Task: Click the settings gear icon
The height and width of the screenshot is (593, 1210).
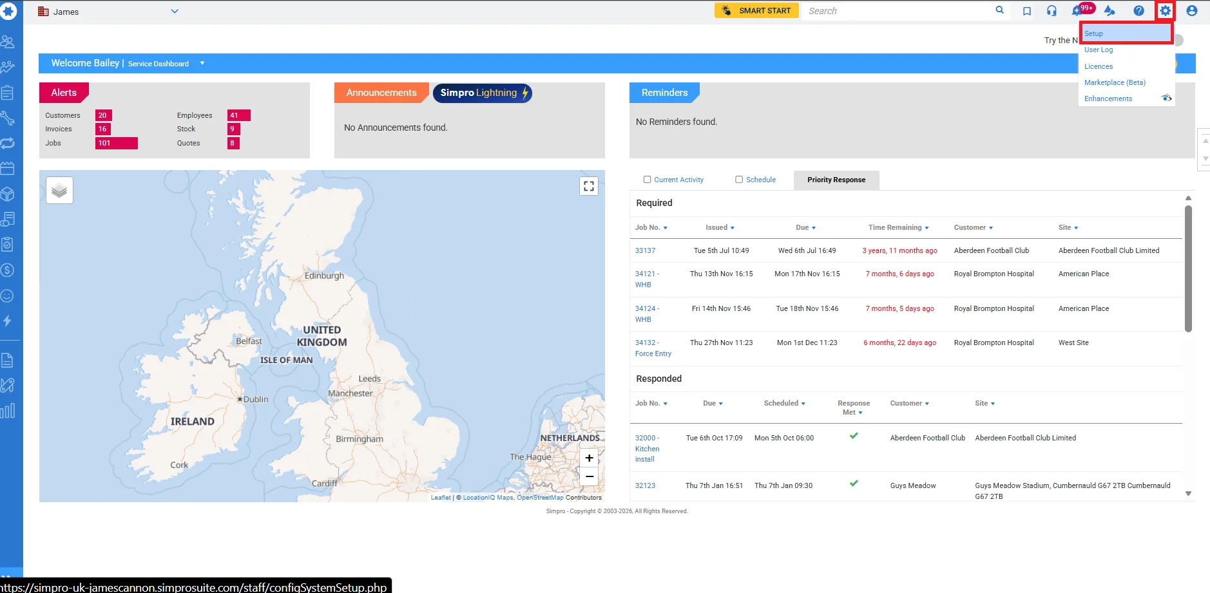Action: 1165,11
